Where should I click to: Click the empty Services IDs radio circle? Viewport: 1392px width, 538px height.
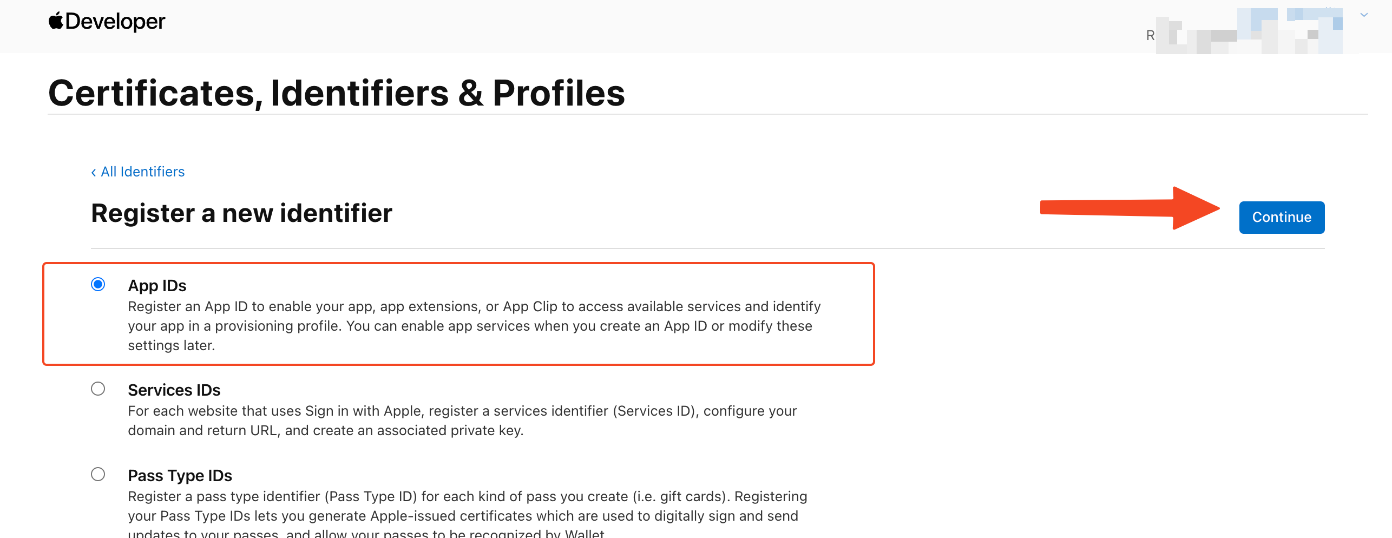[x=98, y=389]
